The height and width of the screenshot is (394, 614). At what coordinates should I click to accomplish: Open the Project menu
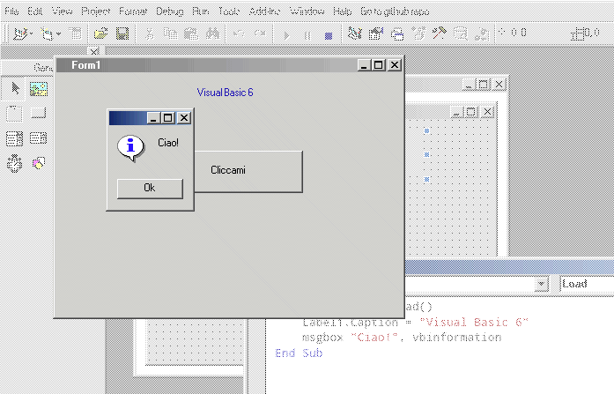coord(95,11)
